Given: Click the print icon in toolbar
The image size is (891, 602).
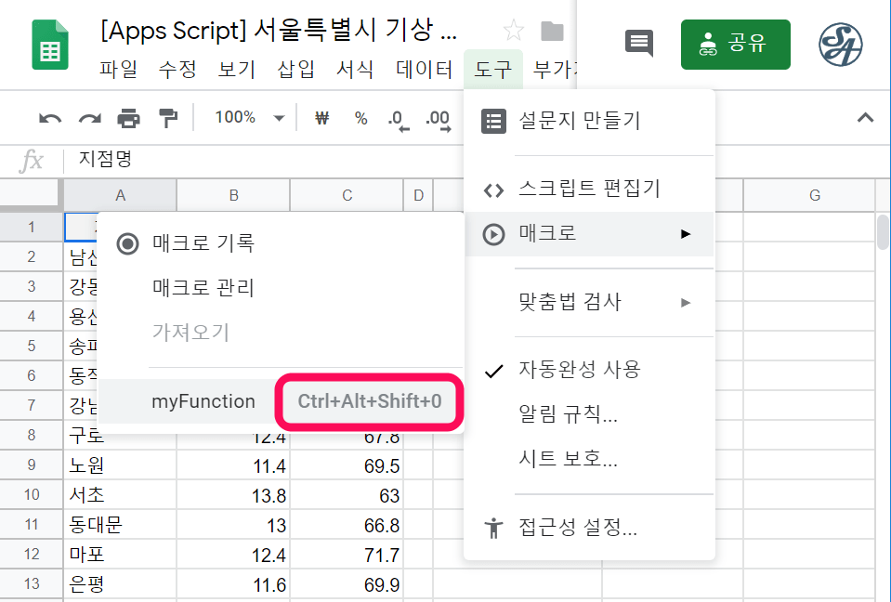Looking at the screenshot, I should coord(128,118).
